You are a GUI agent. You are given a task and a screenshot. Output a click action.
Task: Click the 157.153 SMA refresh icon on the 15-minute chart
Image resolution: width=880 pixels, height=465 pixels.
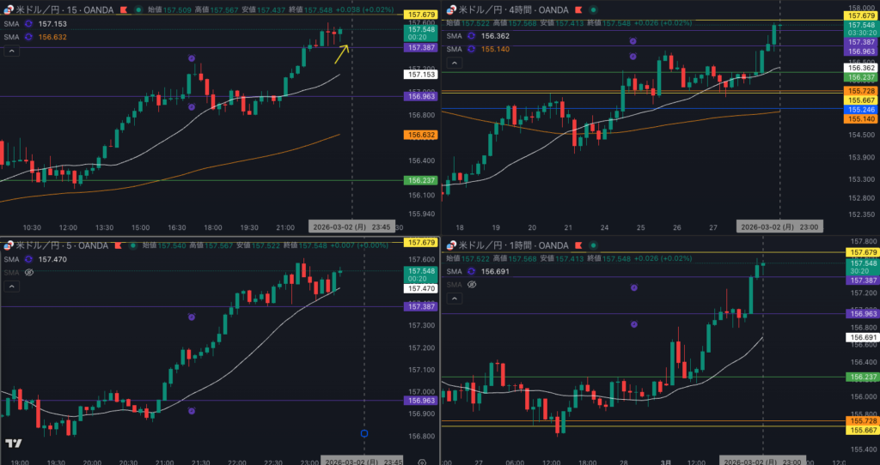point(28,24)
